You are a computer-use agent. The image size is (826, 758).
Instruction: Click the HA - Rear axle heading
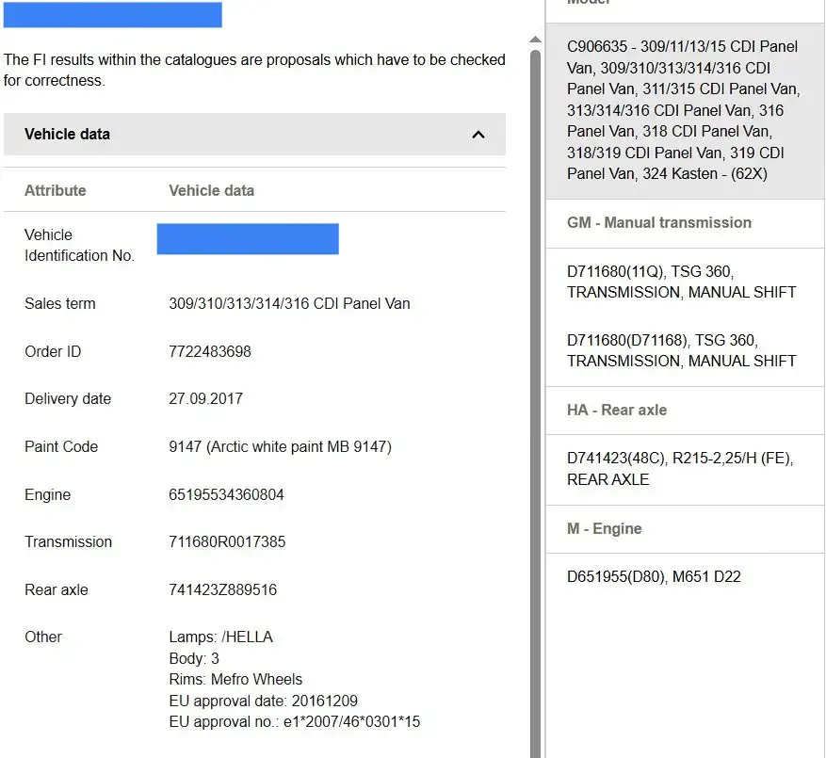coord(617,410)
